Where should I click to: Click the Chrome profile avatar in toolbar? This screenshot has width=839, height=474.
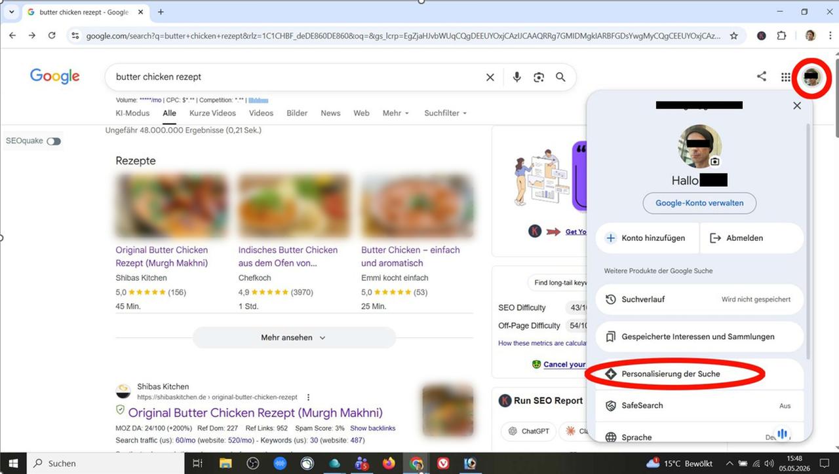[x=810, y=35]
